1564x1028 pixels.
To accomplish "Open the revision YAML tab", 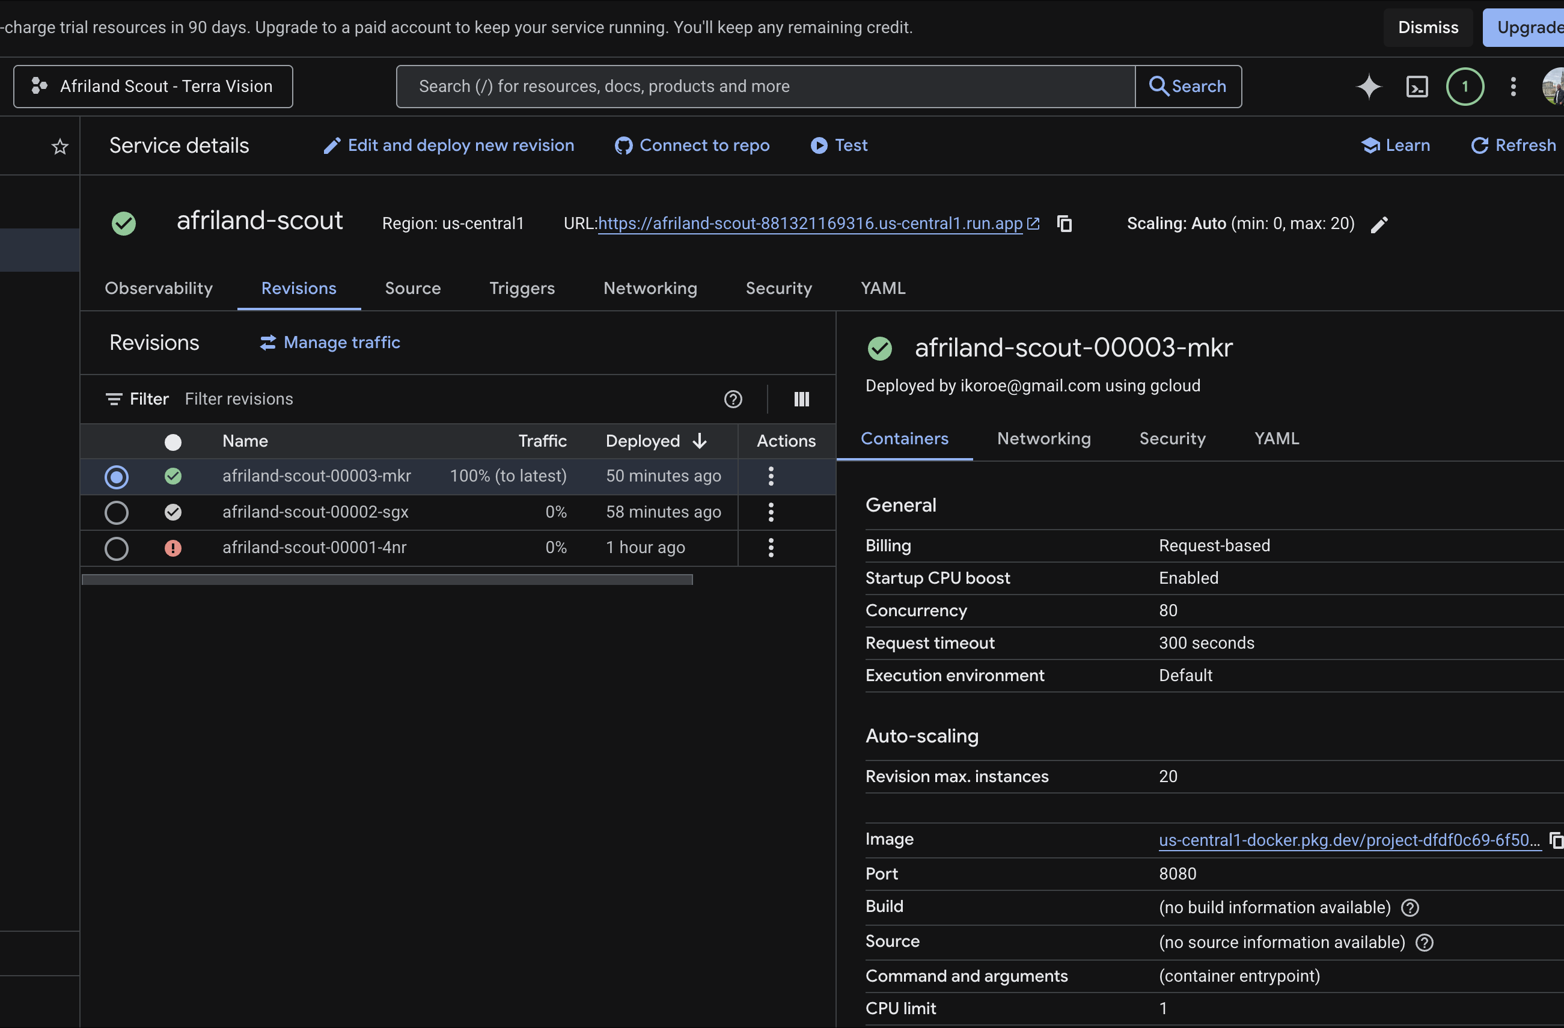I will coord(1276,438).
